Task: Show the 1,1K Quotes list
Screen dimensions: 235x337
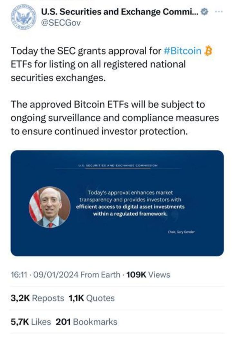Action: 92,298
